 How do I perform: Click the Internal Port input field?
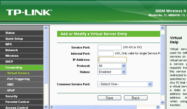click(x=105, y=54)
